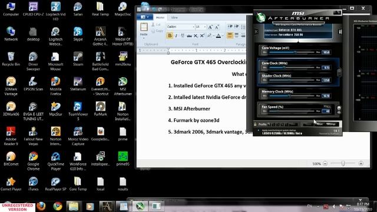Open the font color dropdown arrow
377x212 pixels.
tap(223, 36)
